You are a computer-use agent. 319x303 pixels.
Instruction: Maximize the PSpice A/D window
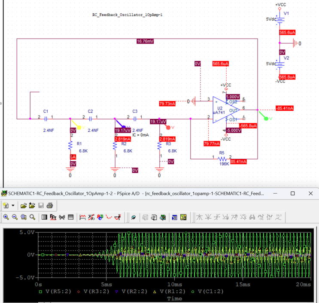click(x=293, y=194)
